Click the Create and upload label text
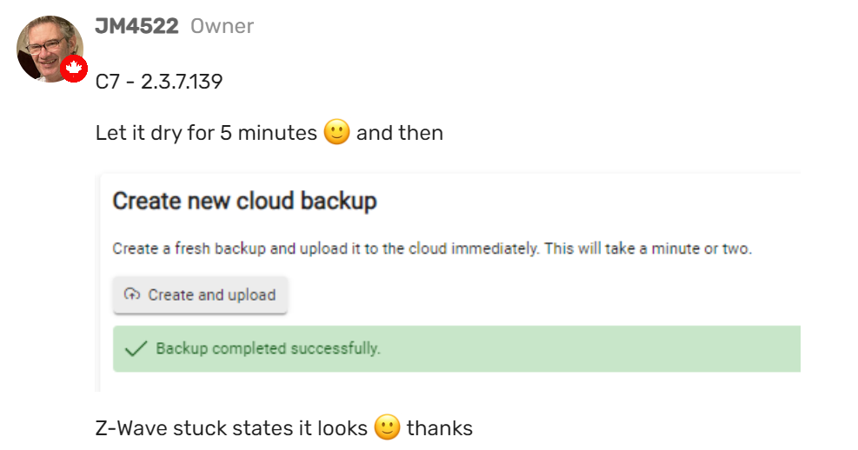Image resolution: width=858 pixels, height=450 pixels. pyautogui.click(x=212, y=294)
